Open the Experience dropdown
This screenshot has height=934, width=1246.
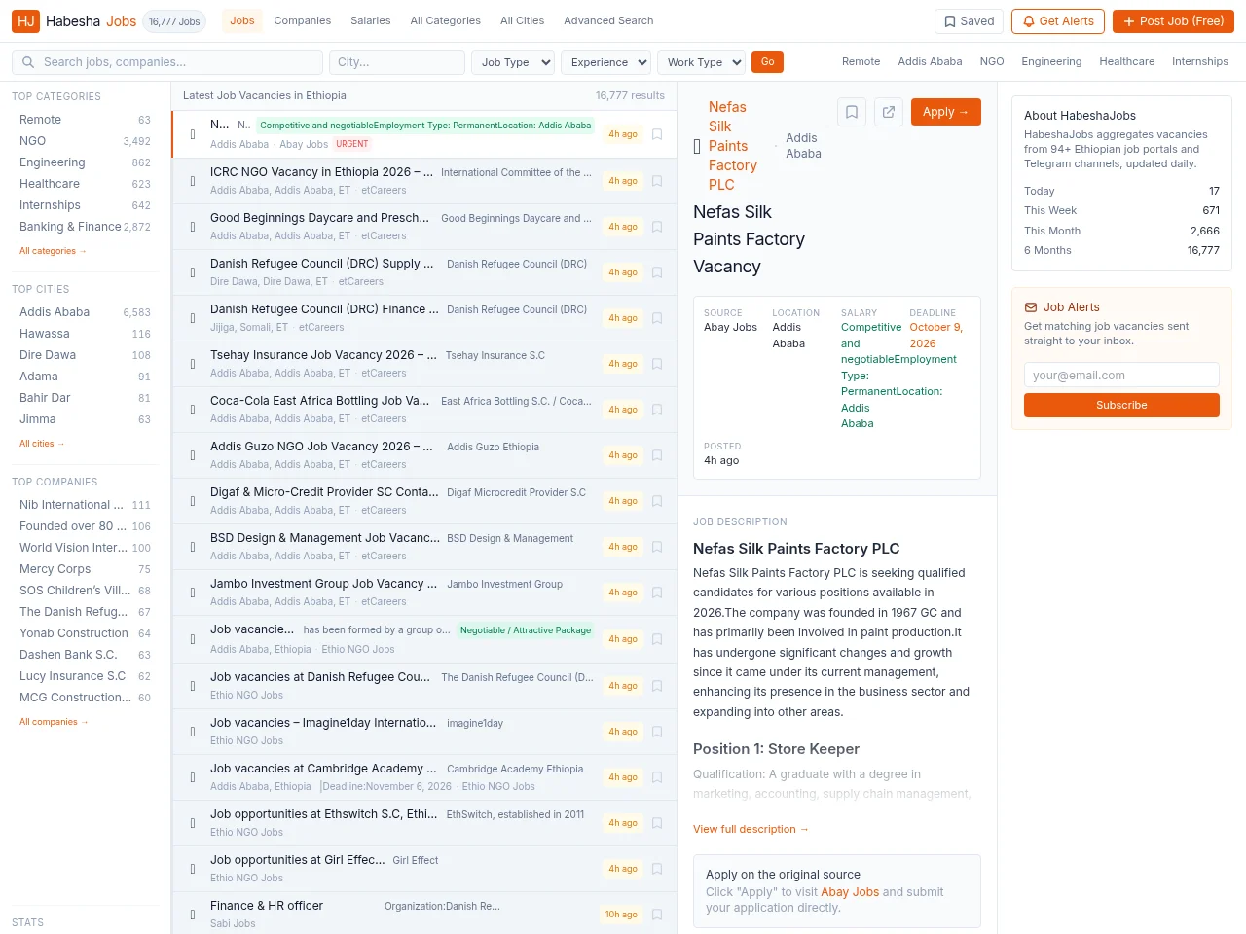tap(605, 62)
